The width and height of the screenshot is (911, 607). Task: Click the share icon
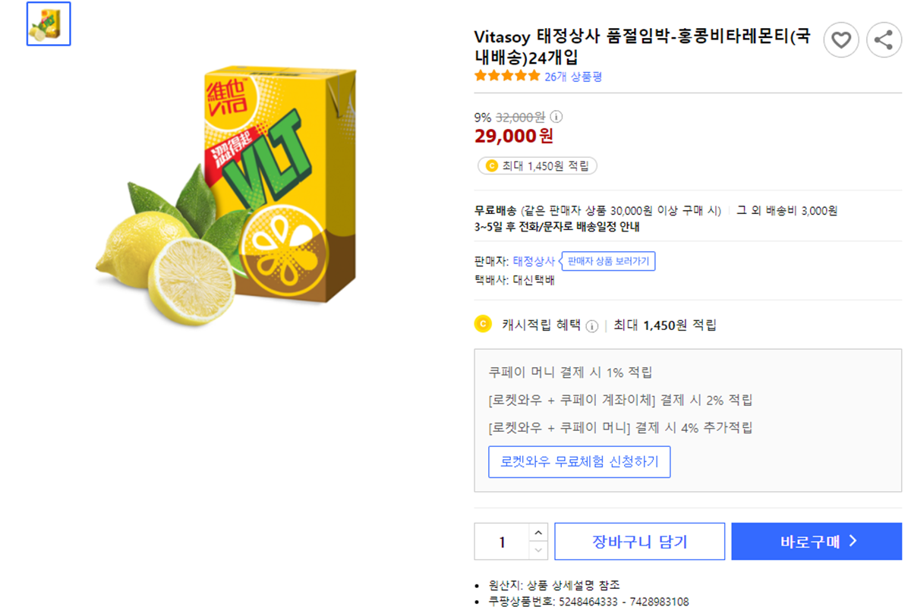coord(884,40)
